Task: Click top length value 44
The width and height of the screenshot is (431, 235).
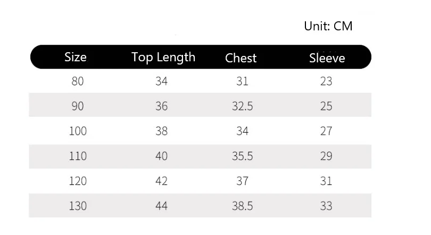Action: click(x=162, y=206)
